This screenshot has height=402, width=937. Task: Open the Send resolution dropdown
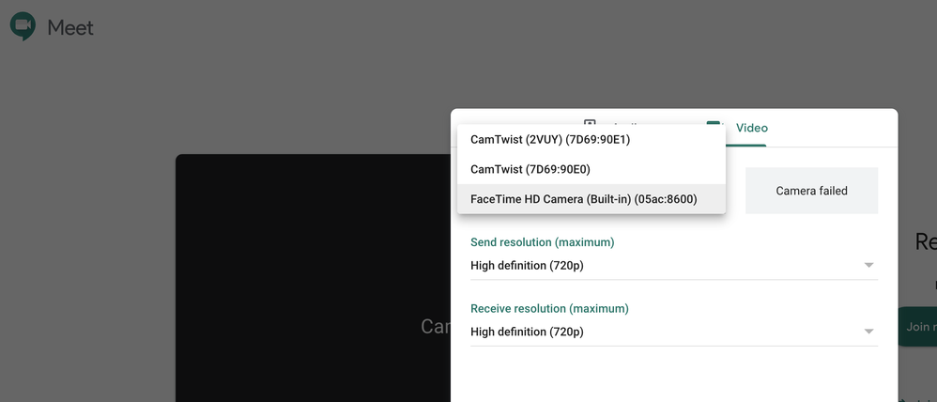(x=674, y=265)
